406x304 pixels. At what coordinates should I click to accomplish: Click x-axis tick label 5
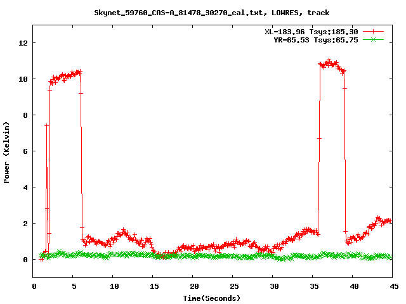[x=74, y=286]
